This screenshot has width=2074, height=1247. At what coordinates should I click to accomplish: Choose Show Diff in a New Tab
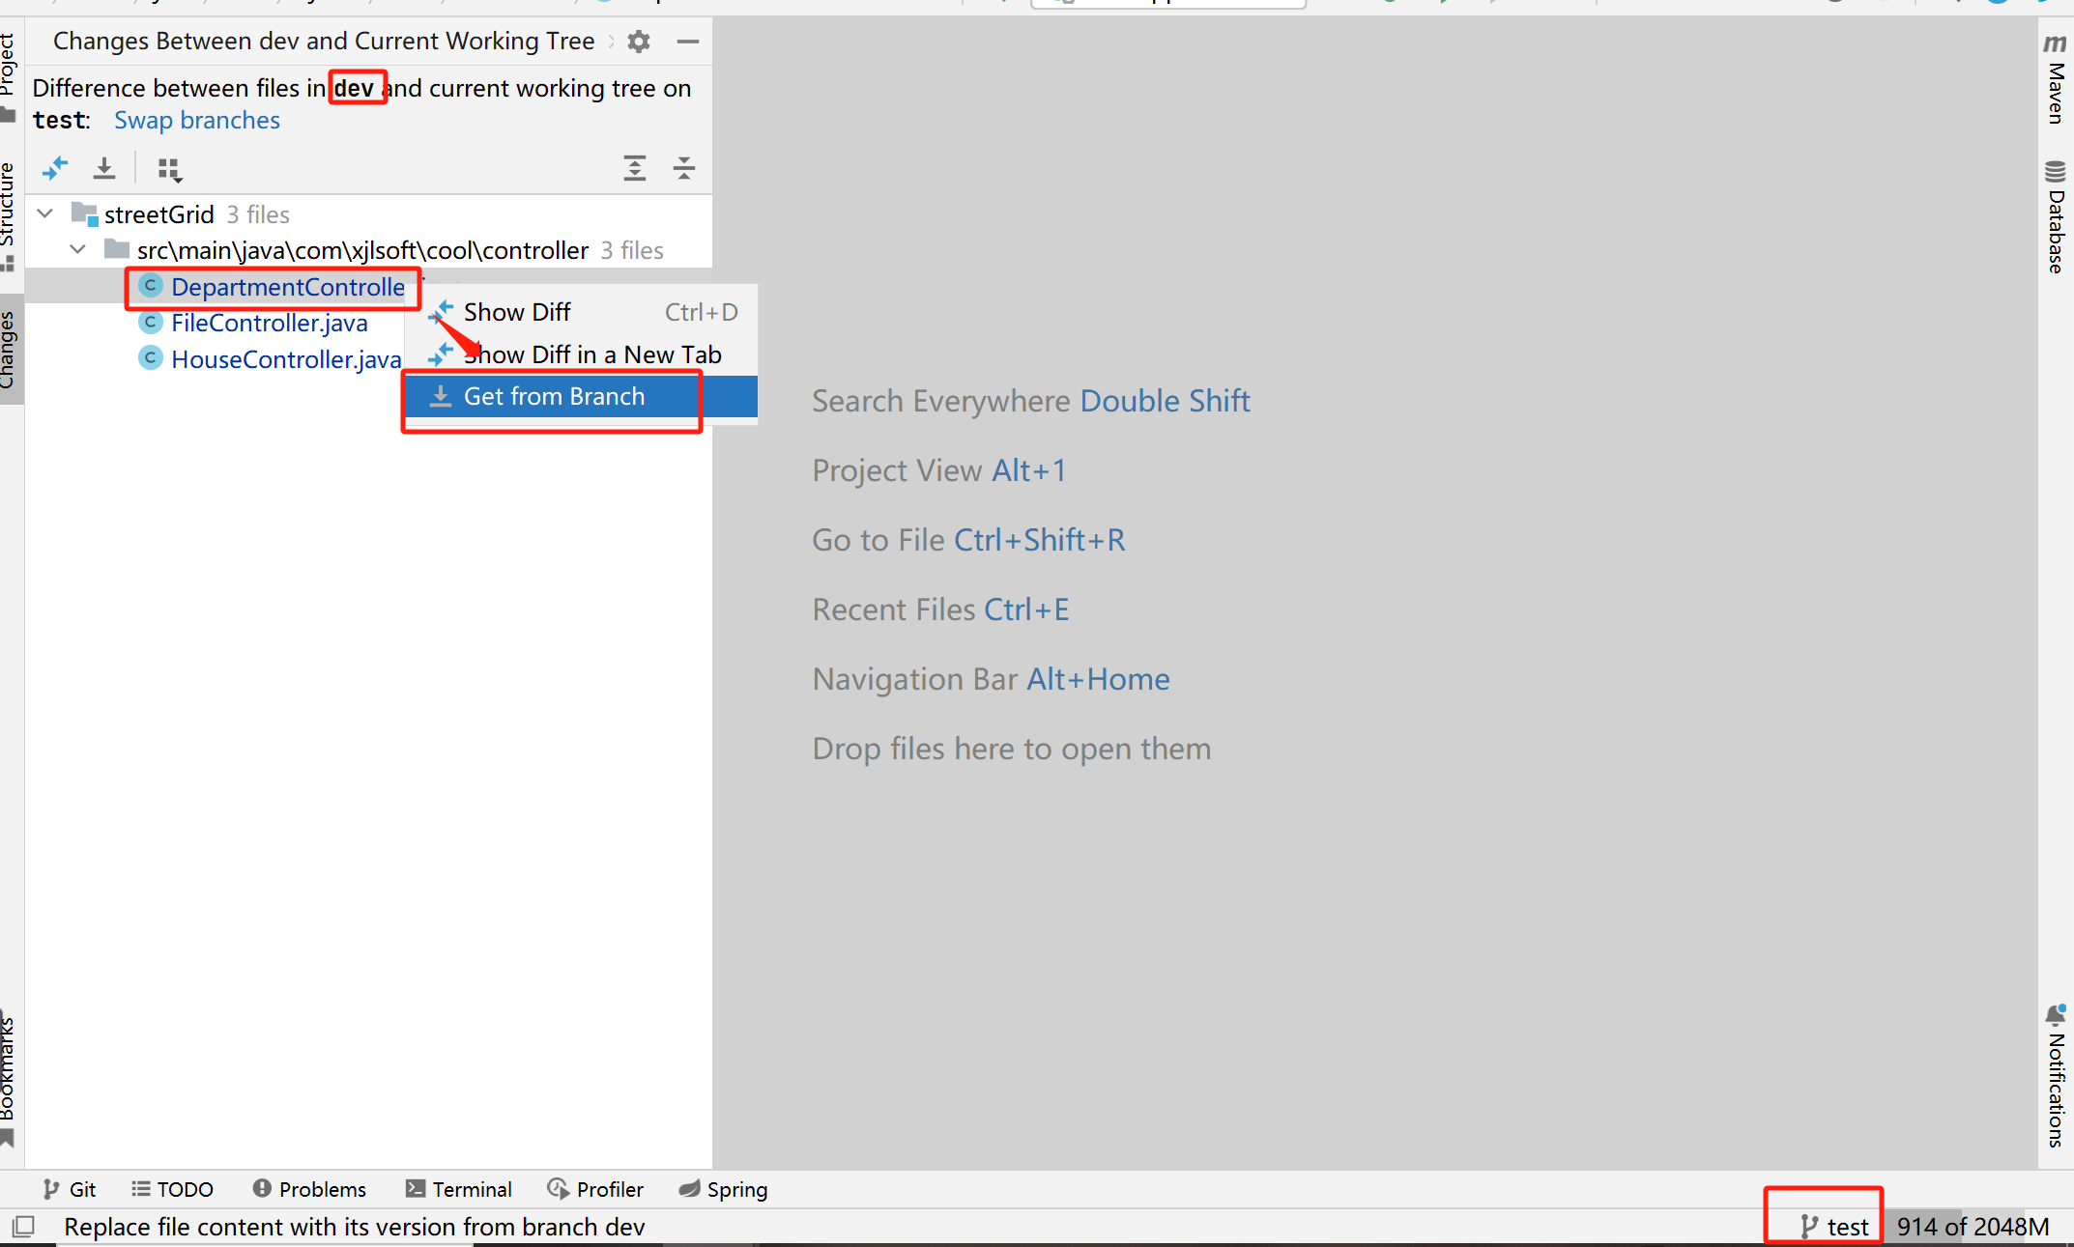(x=591, y=354)
